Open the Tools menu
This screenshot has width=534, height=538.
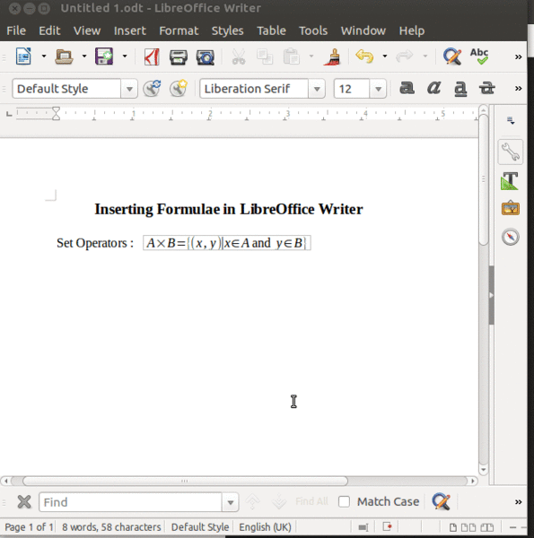click(x=313, y=30)
